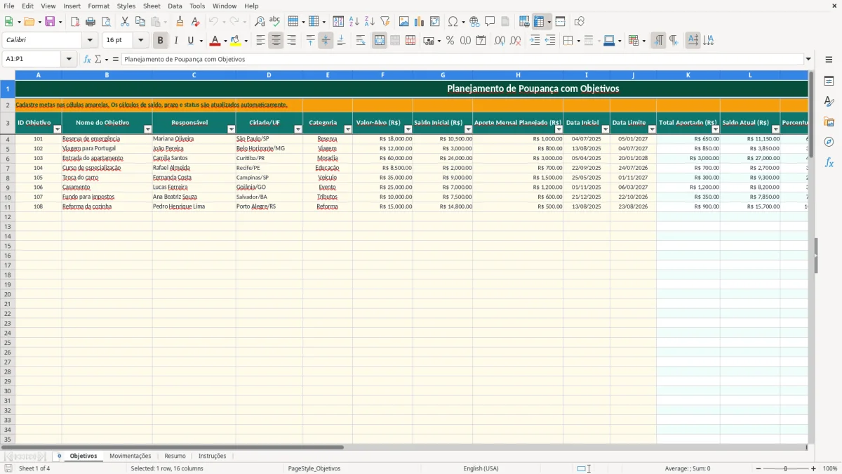Open the Format menu
Viewport: 842px width, 474px height.
coord(98,6)
